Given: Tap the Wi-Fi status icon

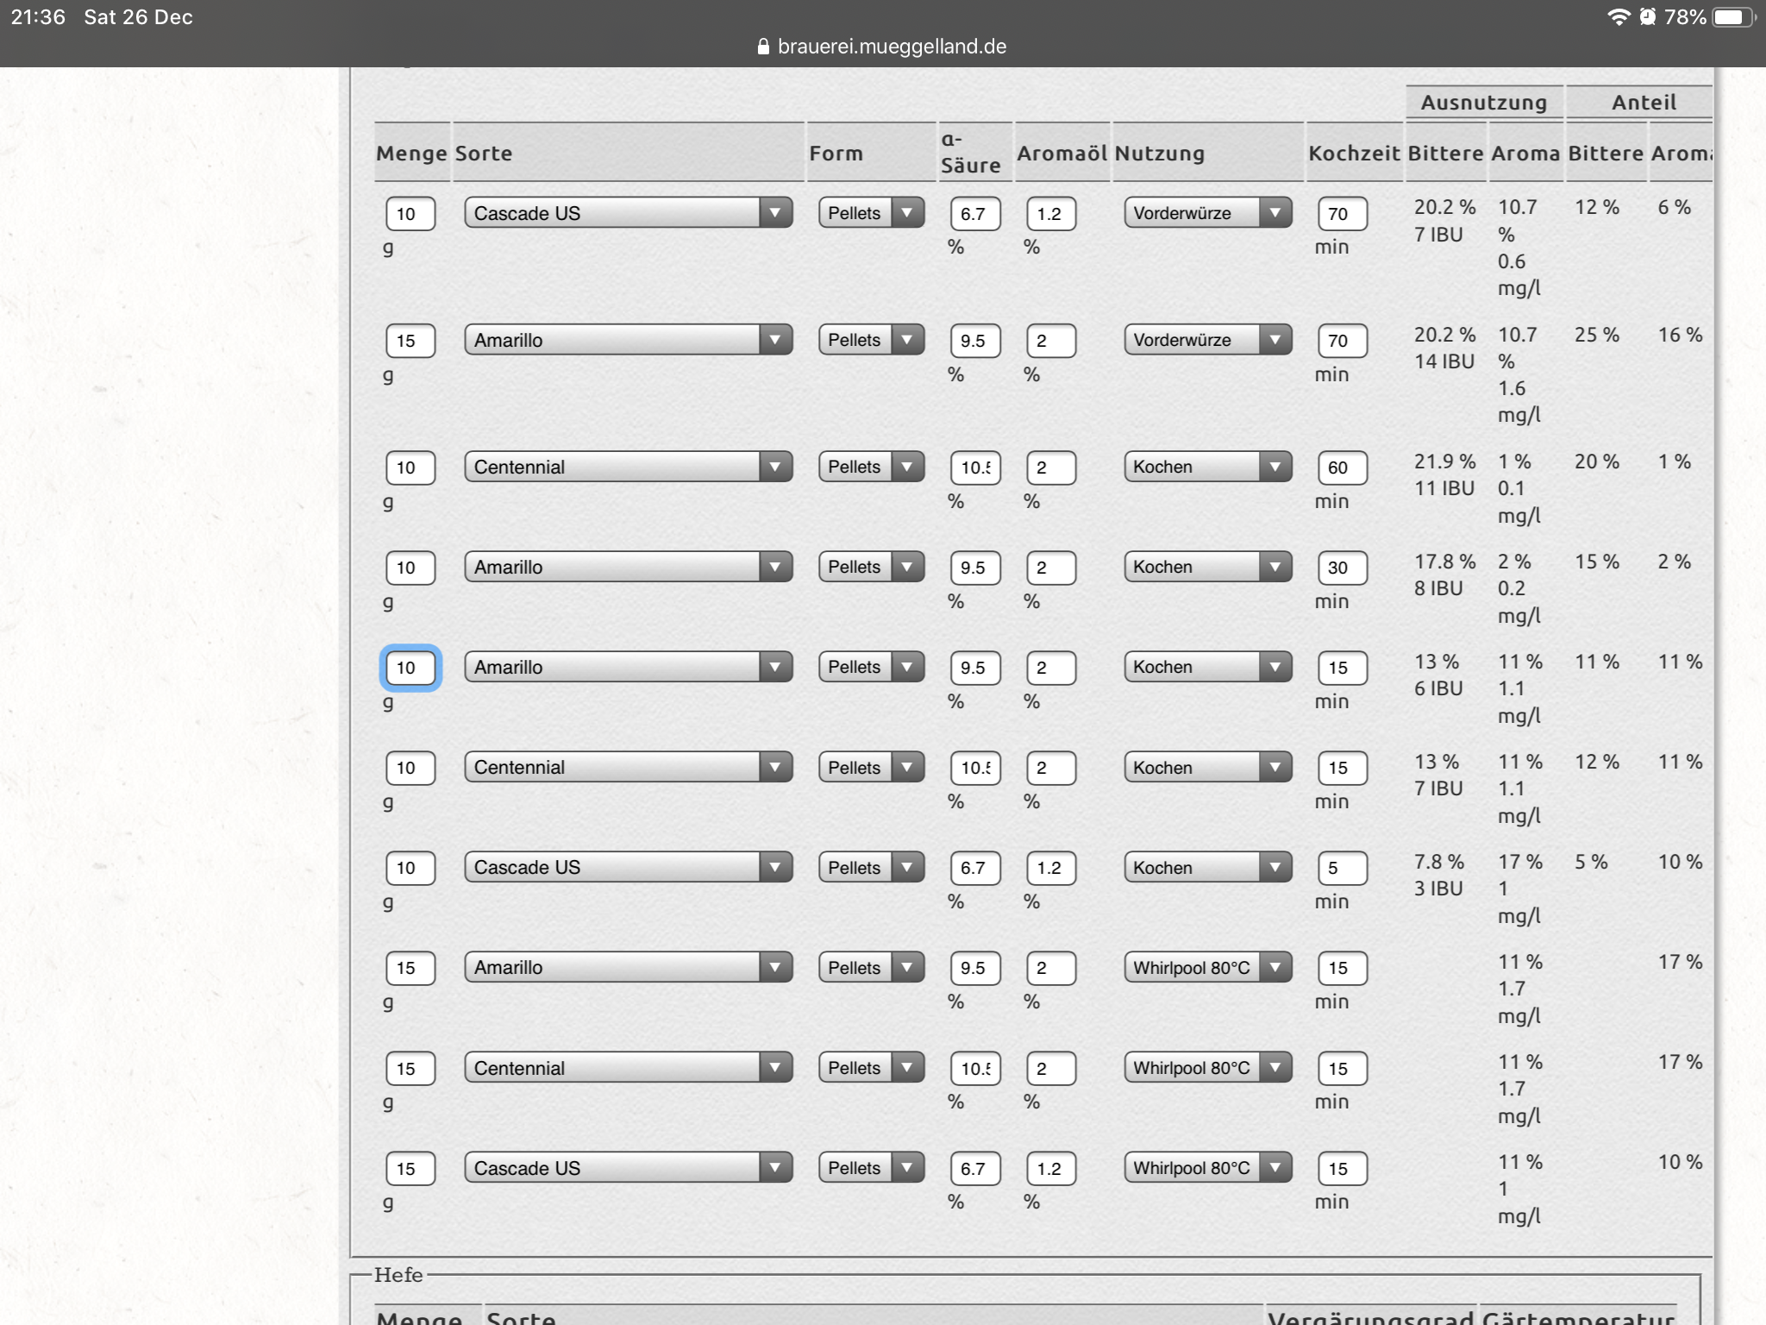Looking at the screenshot, I should 1619,17.
